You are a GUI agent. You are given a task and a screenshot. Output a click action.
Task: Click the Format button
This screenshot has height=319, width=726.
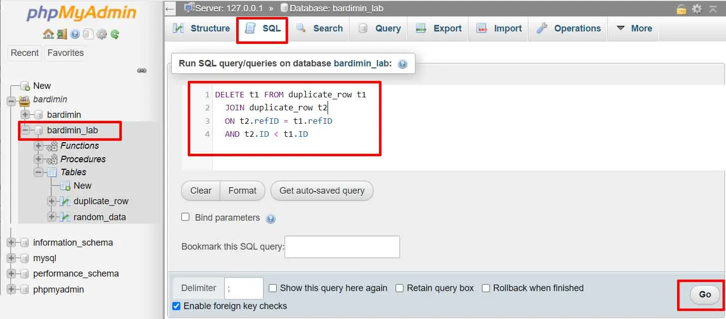pos(242,191)
